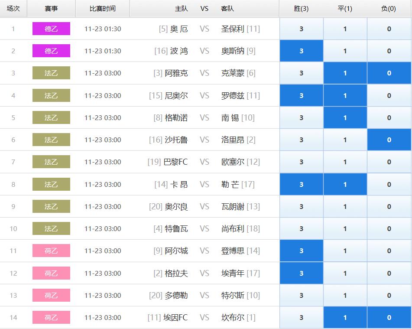Deselect draw (1) for 卡昂 vs 勒芒

pyautogui.click(x=345, y=184)
